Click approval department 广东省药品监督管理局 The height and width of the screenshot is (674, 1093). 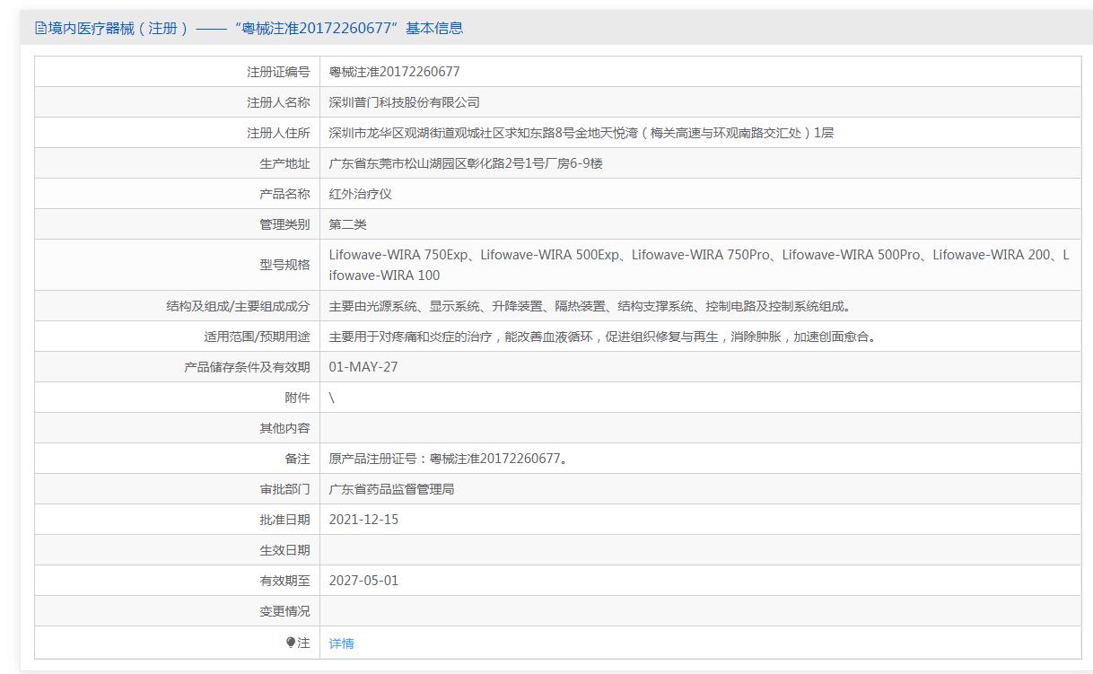point(391,489)
